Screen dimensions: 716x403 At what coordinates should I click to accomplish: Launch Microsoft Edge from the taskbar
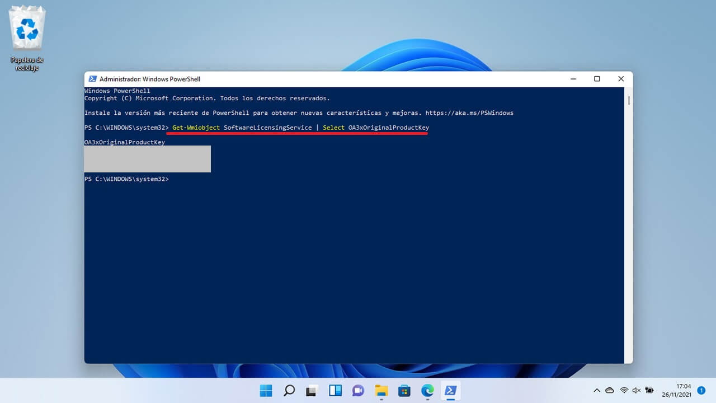tap(427, 390)
